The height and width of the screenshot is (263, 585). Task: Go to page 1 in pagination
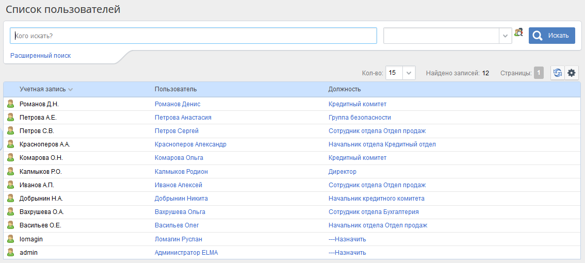tap(539, 73)
